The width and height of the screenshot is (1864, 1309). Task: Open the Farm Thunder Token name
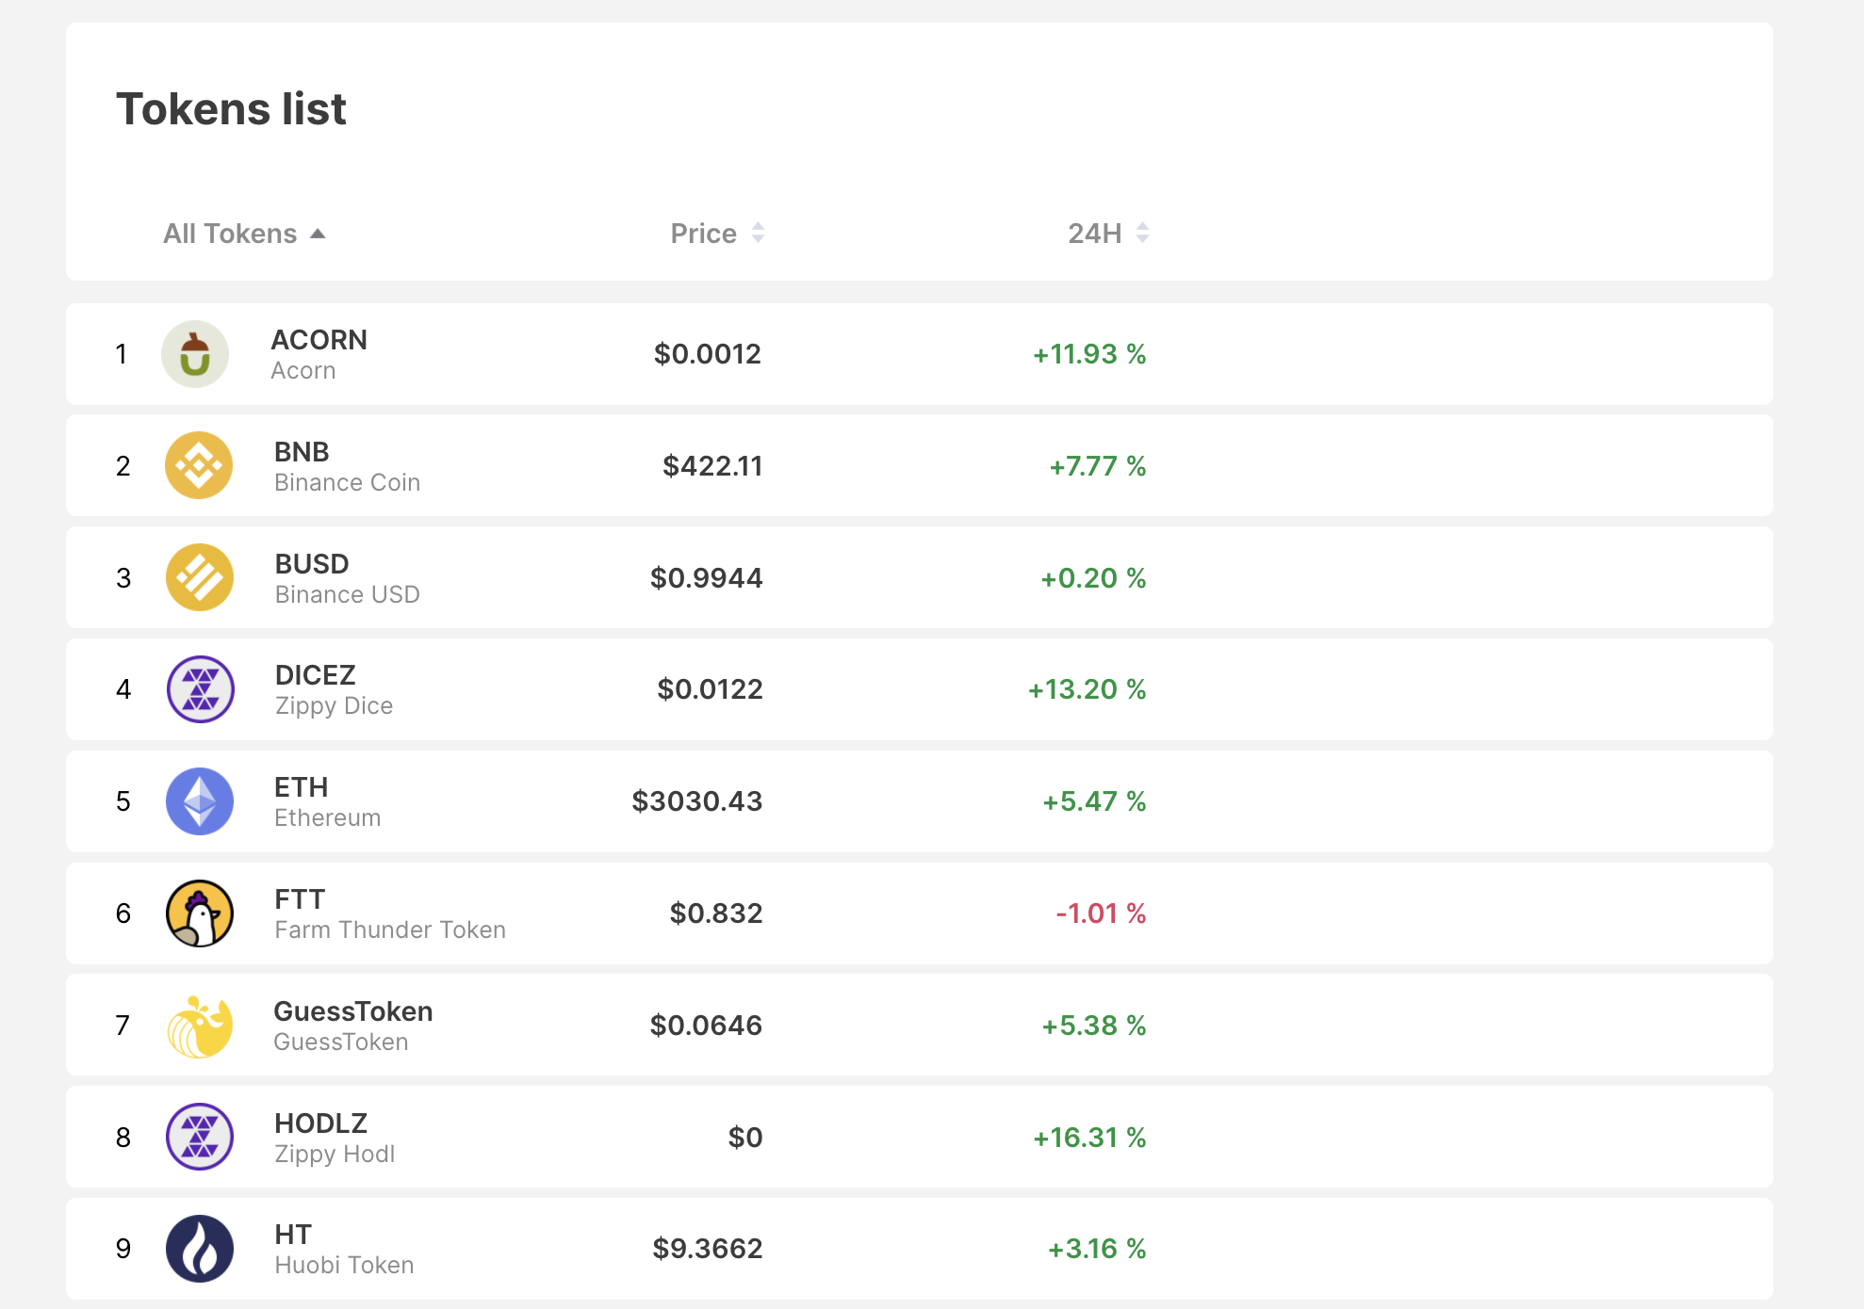tap(390, 929)
